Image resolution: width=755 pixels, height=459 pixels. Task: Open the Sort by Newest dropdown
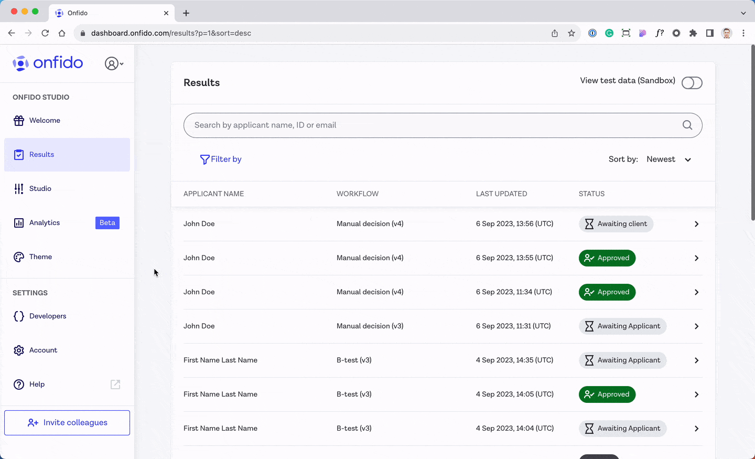tap(669, 159)
